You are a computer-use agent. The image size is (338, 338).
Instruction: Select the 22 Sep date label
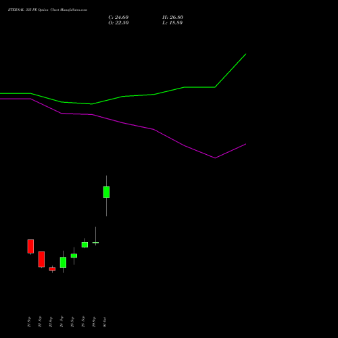(x=40, y=322)
